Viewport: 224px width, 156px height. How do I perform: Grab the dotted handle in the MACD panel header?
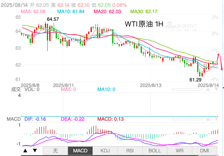187,119
